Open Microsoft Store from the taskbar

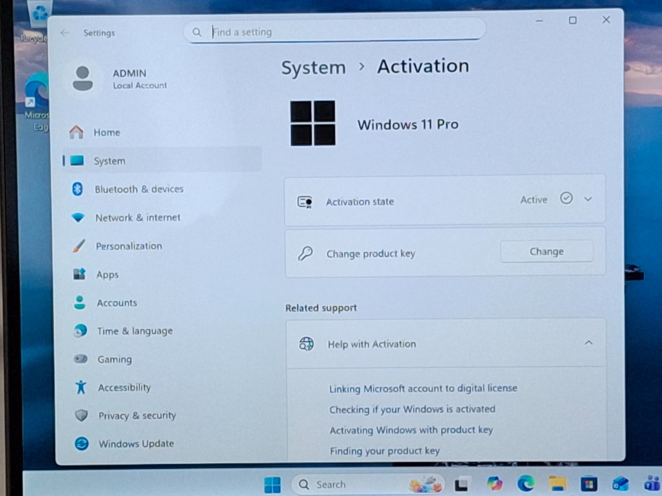[x=589, y=484]
